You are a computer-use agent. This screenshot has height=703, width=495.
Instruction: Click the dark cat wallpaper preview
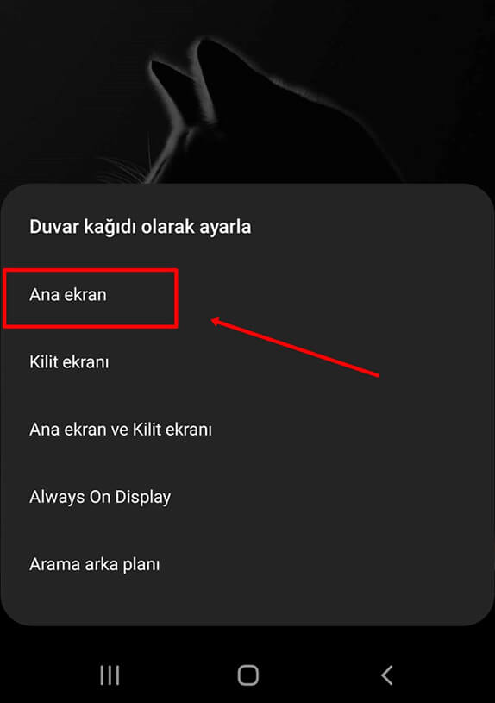pos(247,92)
